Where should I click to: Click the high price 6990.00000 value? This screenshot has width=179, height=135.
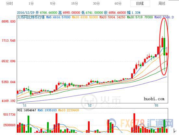[x=71, y=13]
